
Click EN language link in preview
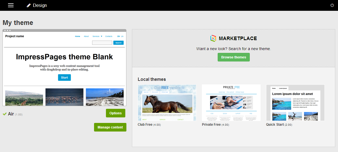click(119, 36)
